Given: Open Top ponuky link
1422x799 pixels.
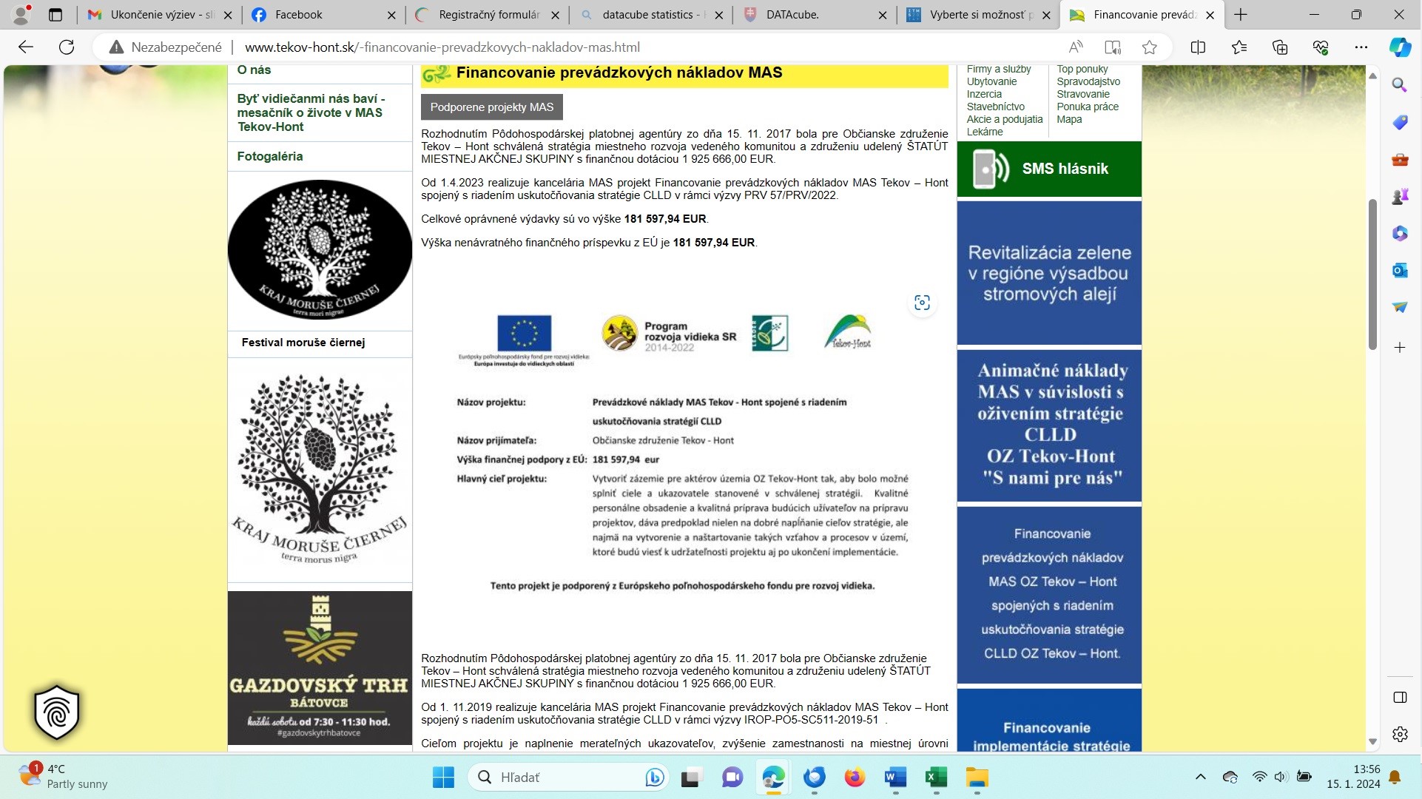Looking at the screenshot, I should tap(1082, 70).
